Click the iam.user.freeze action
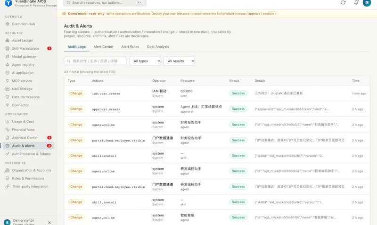The image size is (377, 225). [106, 93]
